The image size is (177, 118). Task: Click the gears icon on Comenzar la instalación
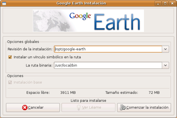click(x=123, y=107)
